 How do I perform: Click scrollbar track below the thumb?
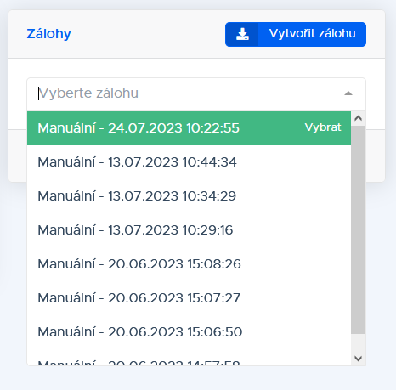(x=359, y=342)
